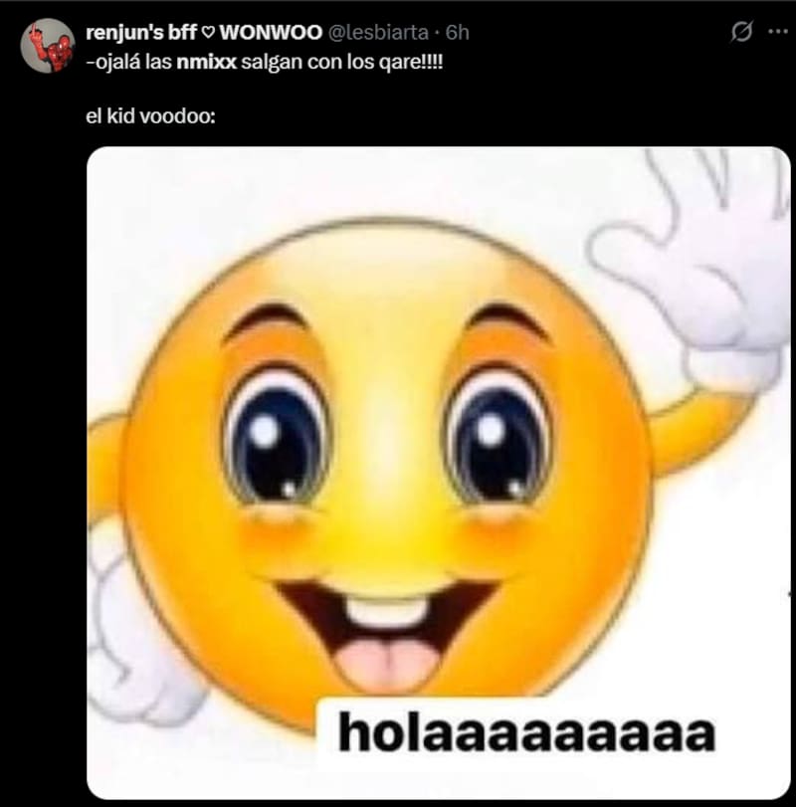Click the '-ojalá las' opening words
The height and width of the screenshot is (807, 796).
(x=129, y=63)
